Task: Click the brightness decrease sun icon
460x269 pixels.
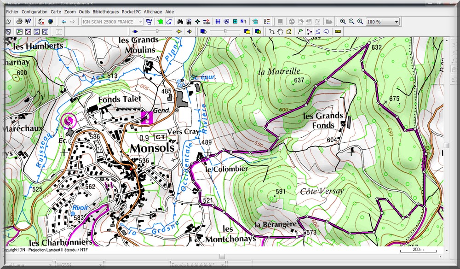Action: 135,31
